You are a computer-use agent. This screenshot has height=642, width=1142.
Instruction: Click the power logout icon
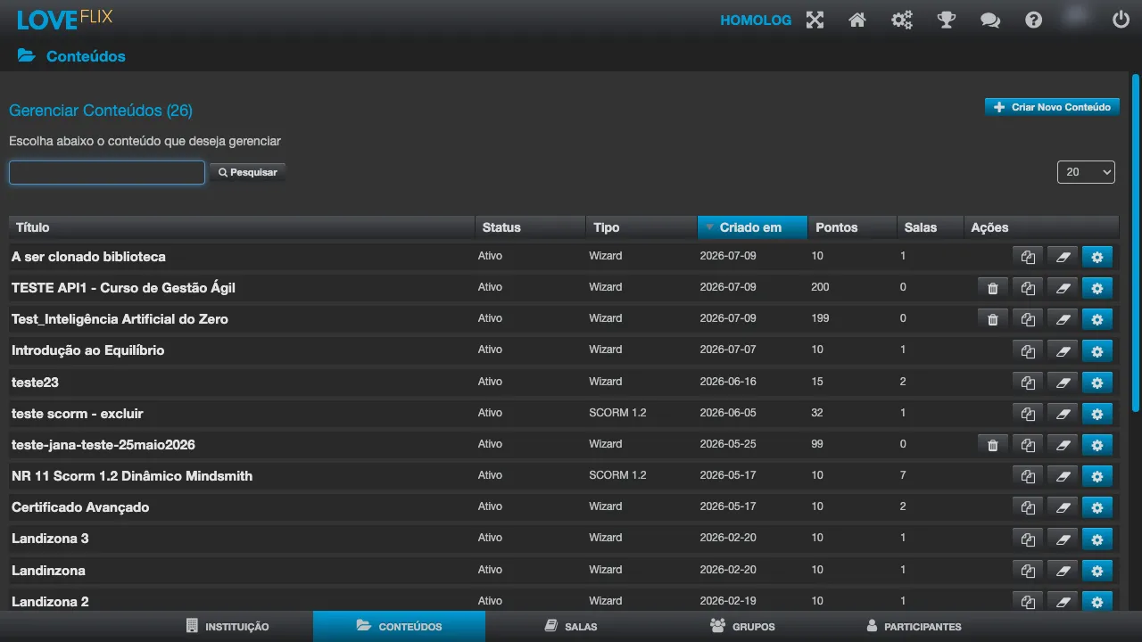coord(1121,20)
